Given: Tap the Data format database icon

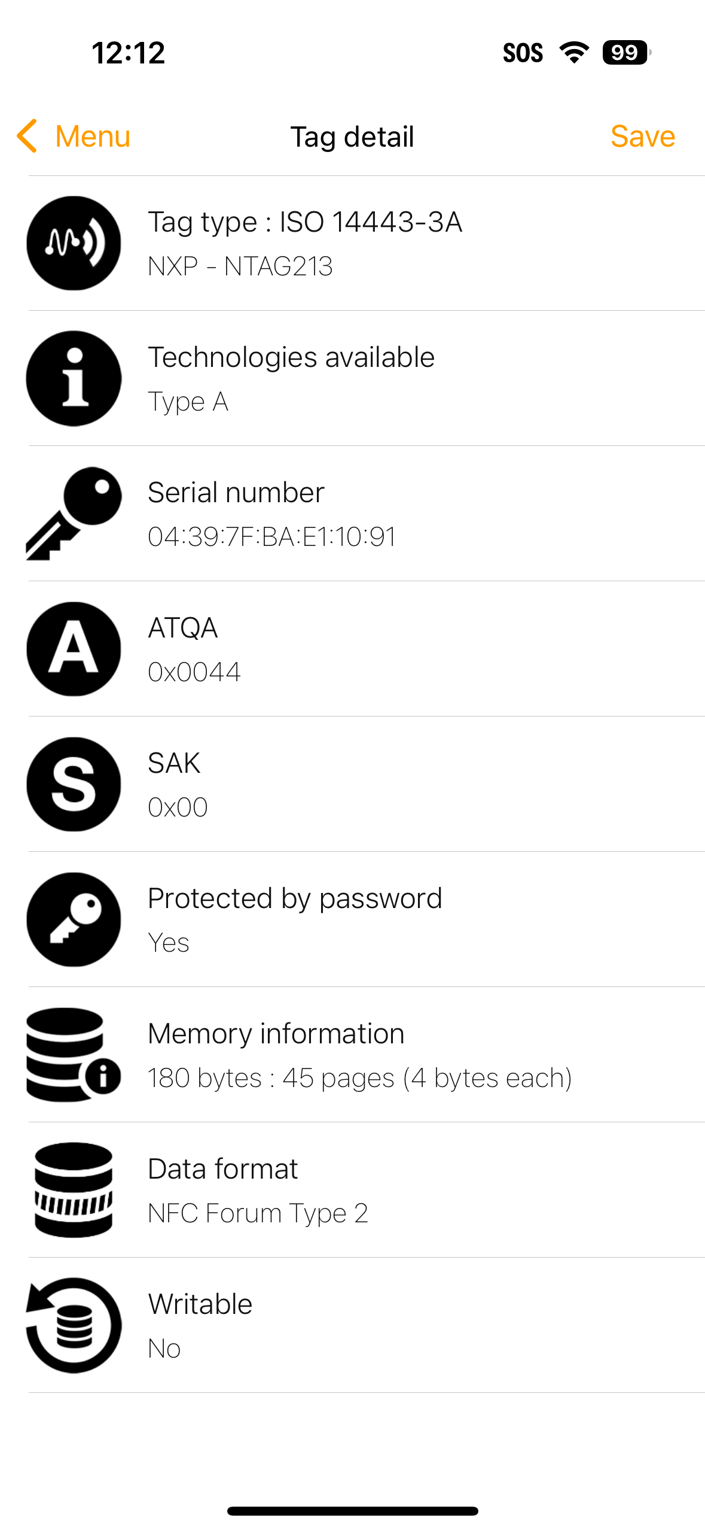Looking at the screenshot, I should click(x=74, y=1190).
